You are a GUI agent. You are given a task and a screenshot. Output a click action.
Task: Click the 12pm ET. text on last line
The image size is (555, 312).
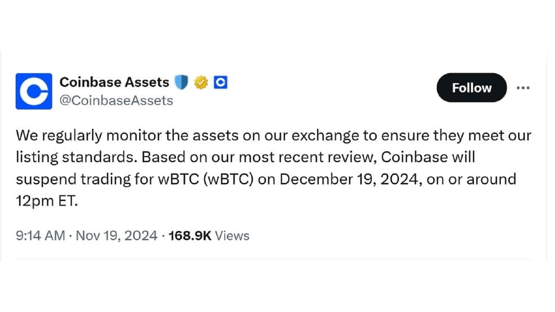tap(47, 201)
